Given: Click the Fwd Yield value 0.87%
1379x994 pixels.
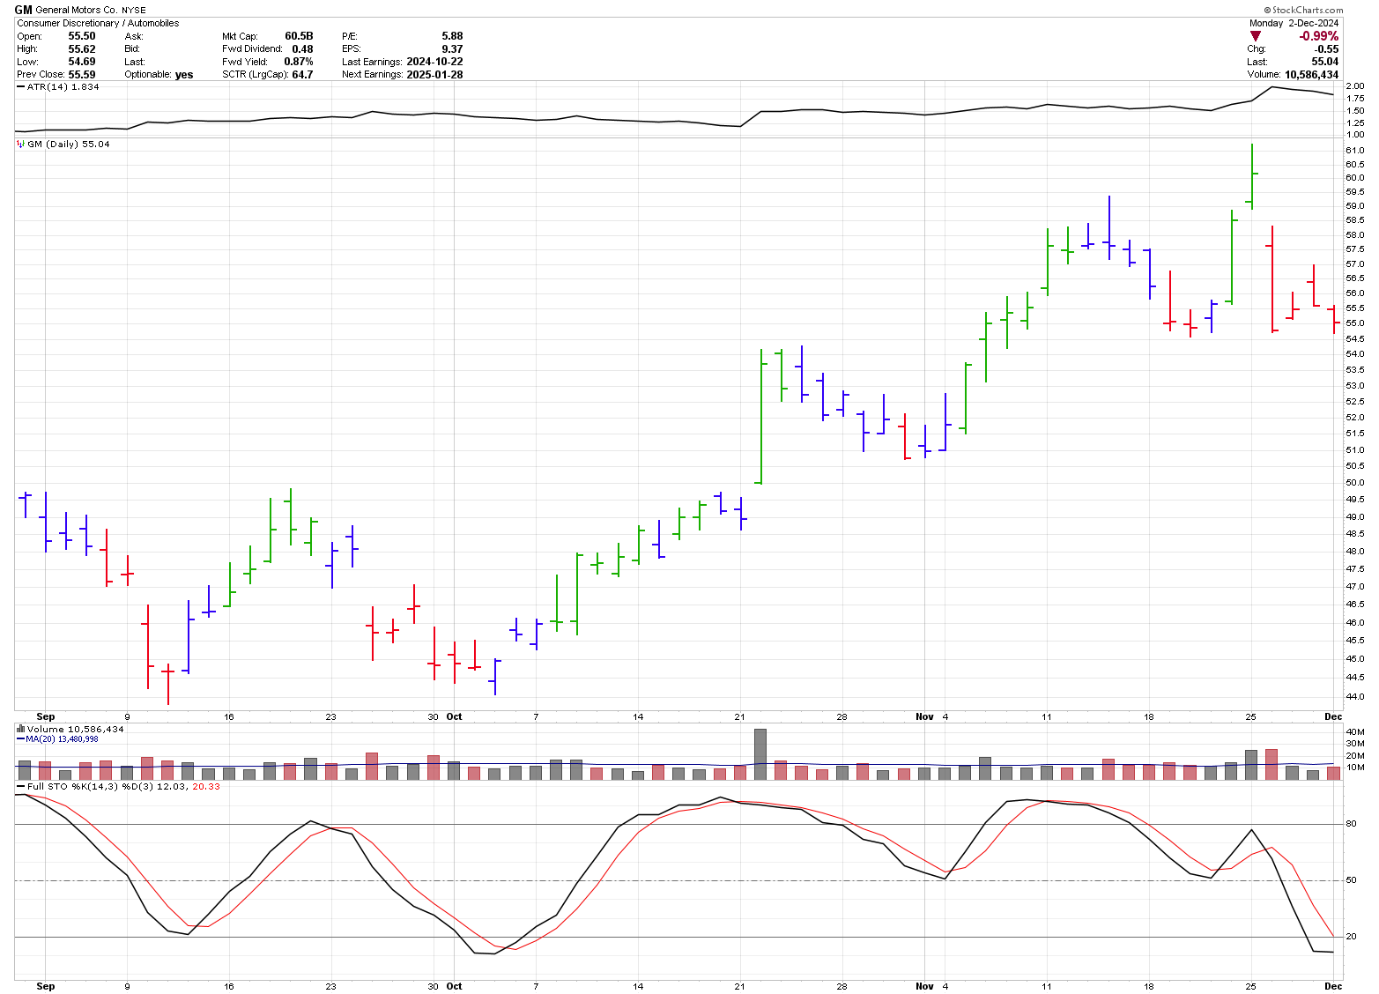Looking at the screenshot, I should (299, 62).
